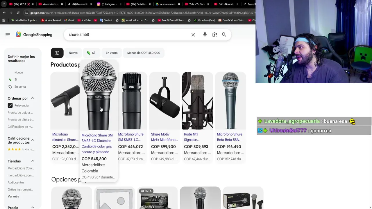Viewport: 372px width, 209px height.
Task: Select the sidebar Sí leaf filter
Action: tap(13, 80)
